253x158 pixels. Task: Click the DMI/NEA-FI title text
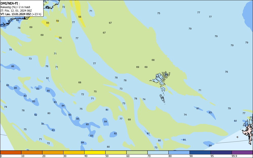[9, 3]
